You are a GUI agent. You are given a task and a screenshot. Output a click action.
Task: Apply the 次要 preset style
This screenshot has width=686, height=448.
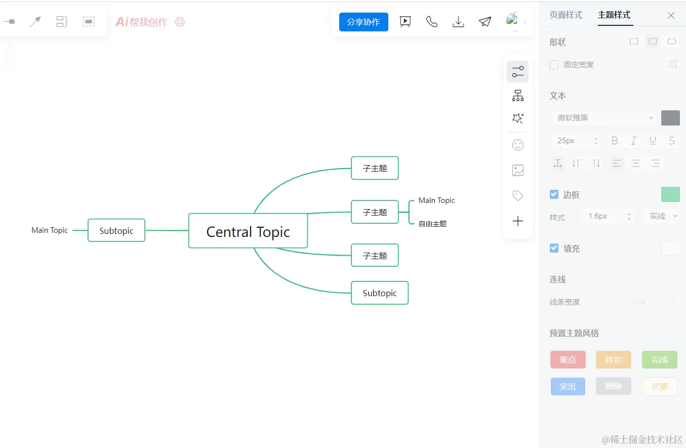coord(660,386)
